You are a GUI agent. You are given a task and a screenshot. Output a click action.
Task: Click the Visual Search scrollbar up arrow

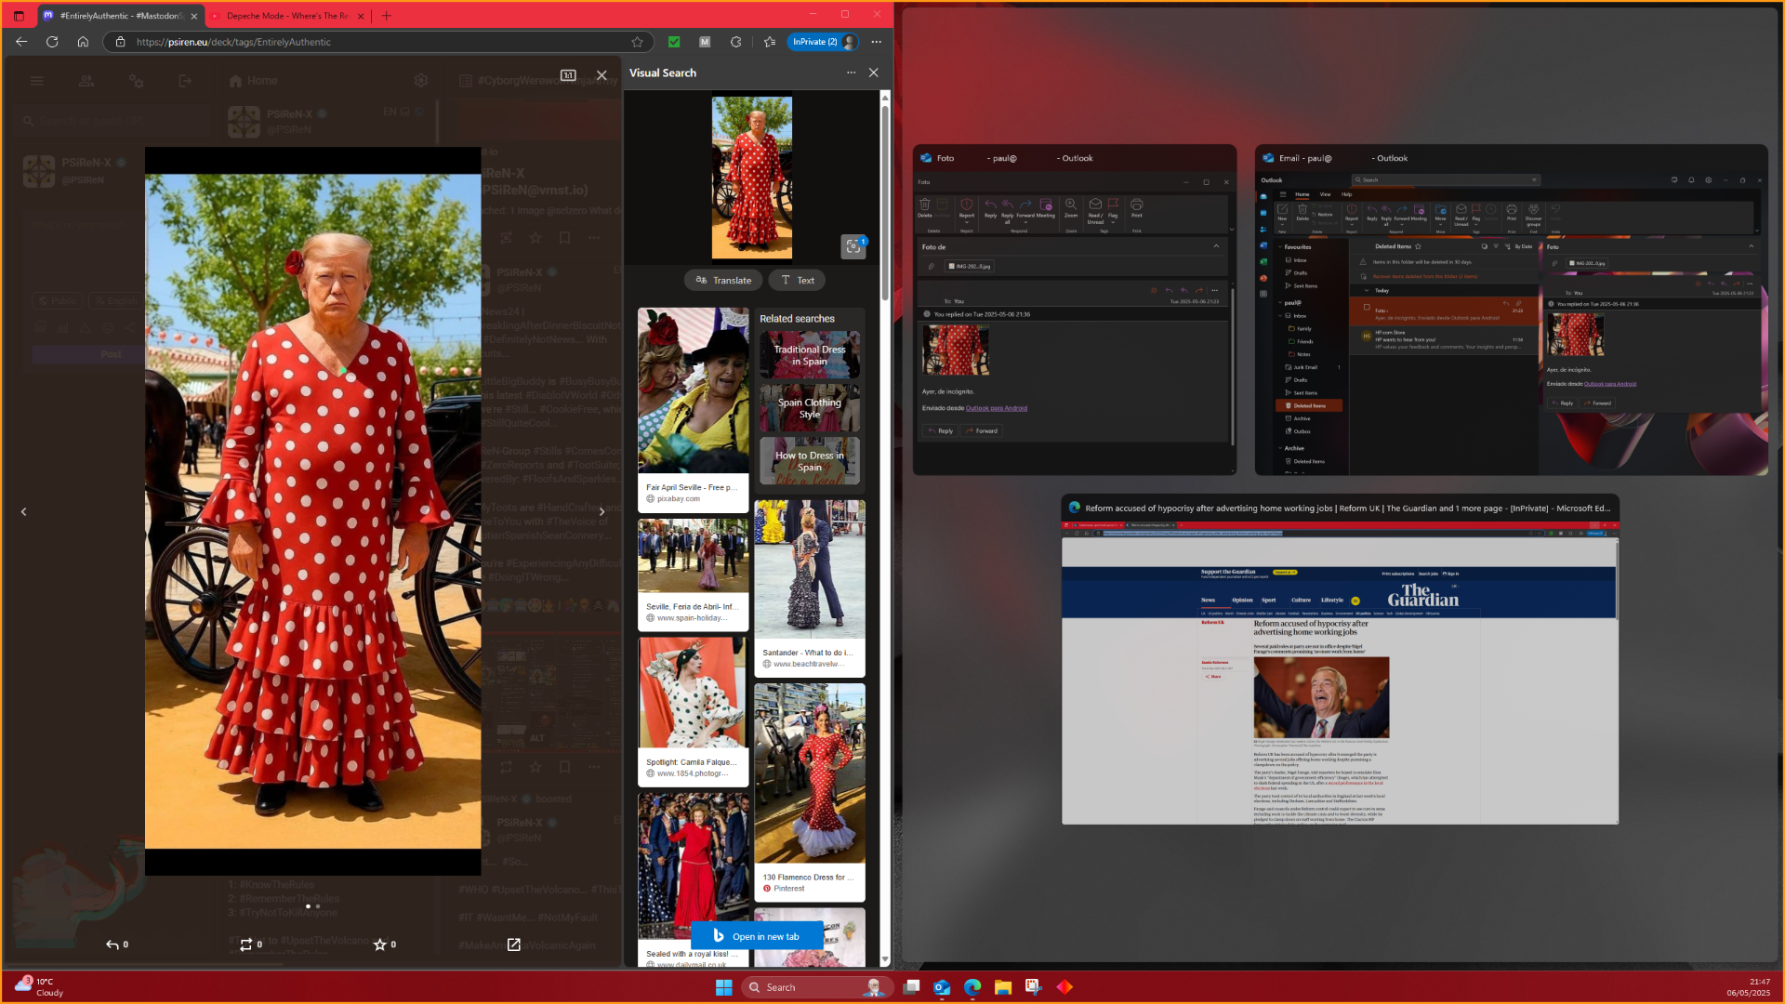[885, 97]
